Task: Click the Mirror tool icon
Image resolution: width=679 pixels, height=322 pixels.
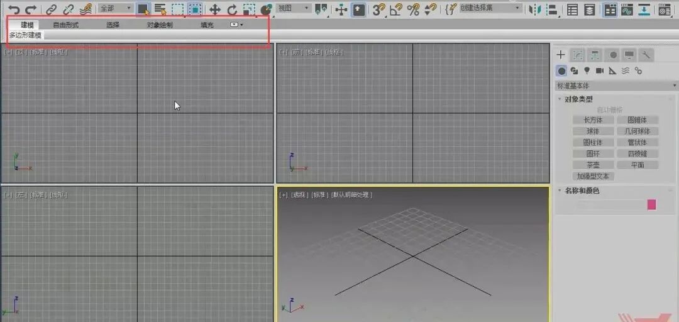Action: (535, 9)
